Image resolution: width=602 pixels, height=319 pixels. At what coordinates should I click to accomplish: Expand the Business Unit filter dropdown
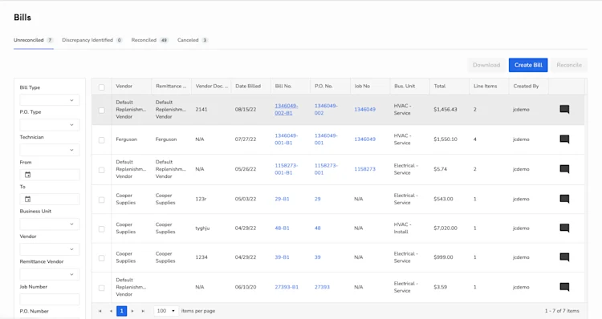pos(50,224)
